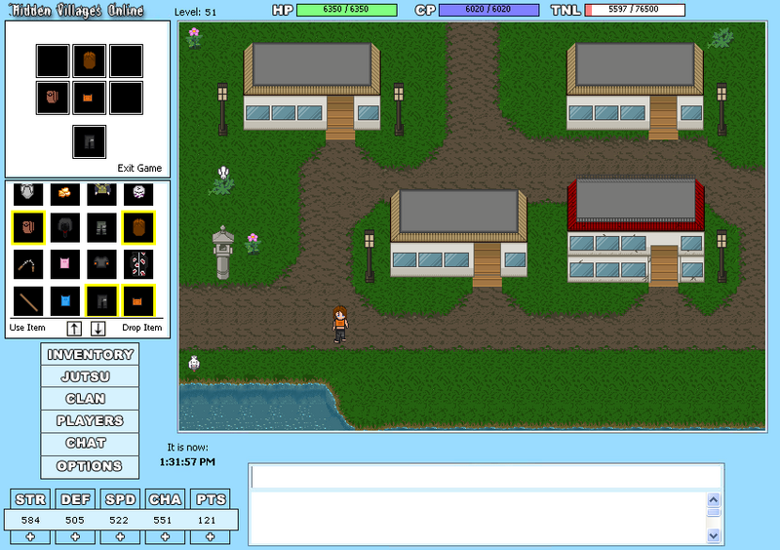Select the black hair item in inventory
Screen dimensions: 780x550
click(x=64, y=228)
